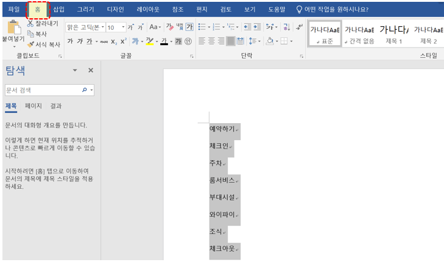Increase indent button
This screenshot has width=444, height=262.
click(257, 27)
